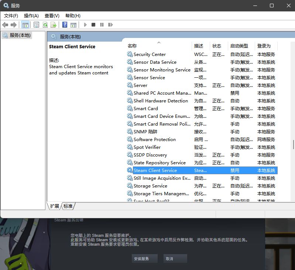Click 安装服务 in the Steam dialog
295x270 pixels.
pyautogui.click(x=144, y=259)
